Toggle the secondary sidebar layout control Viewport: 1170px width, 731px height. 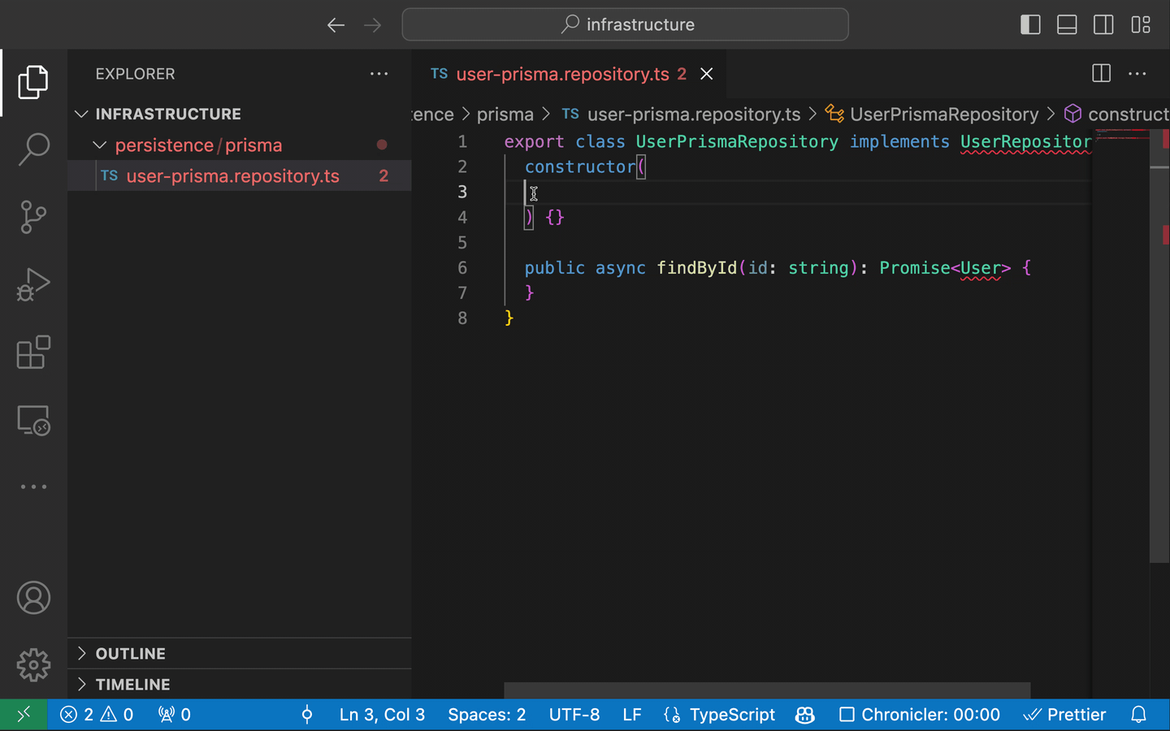(1103, 24)
